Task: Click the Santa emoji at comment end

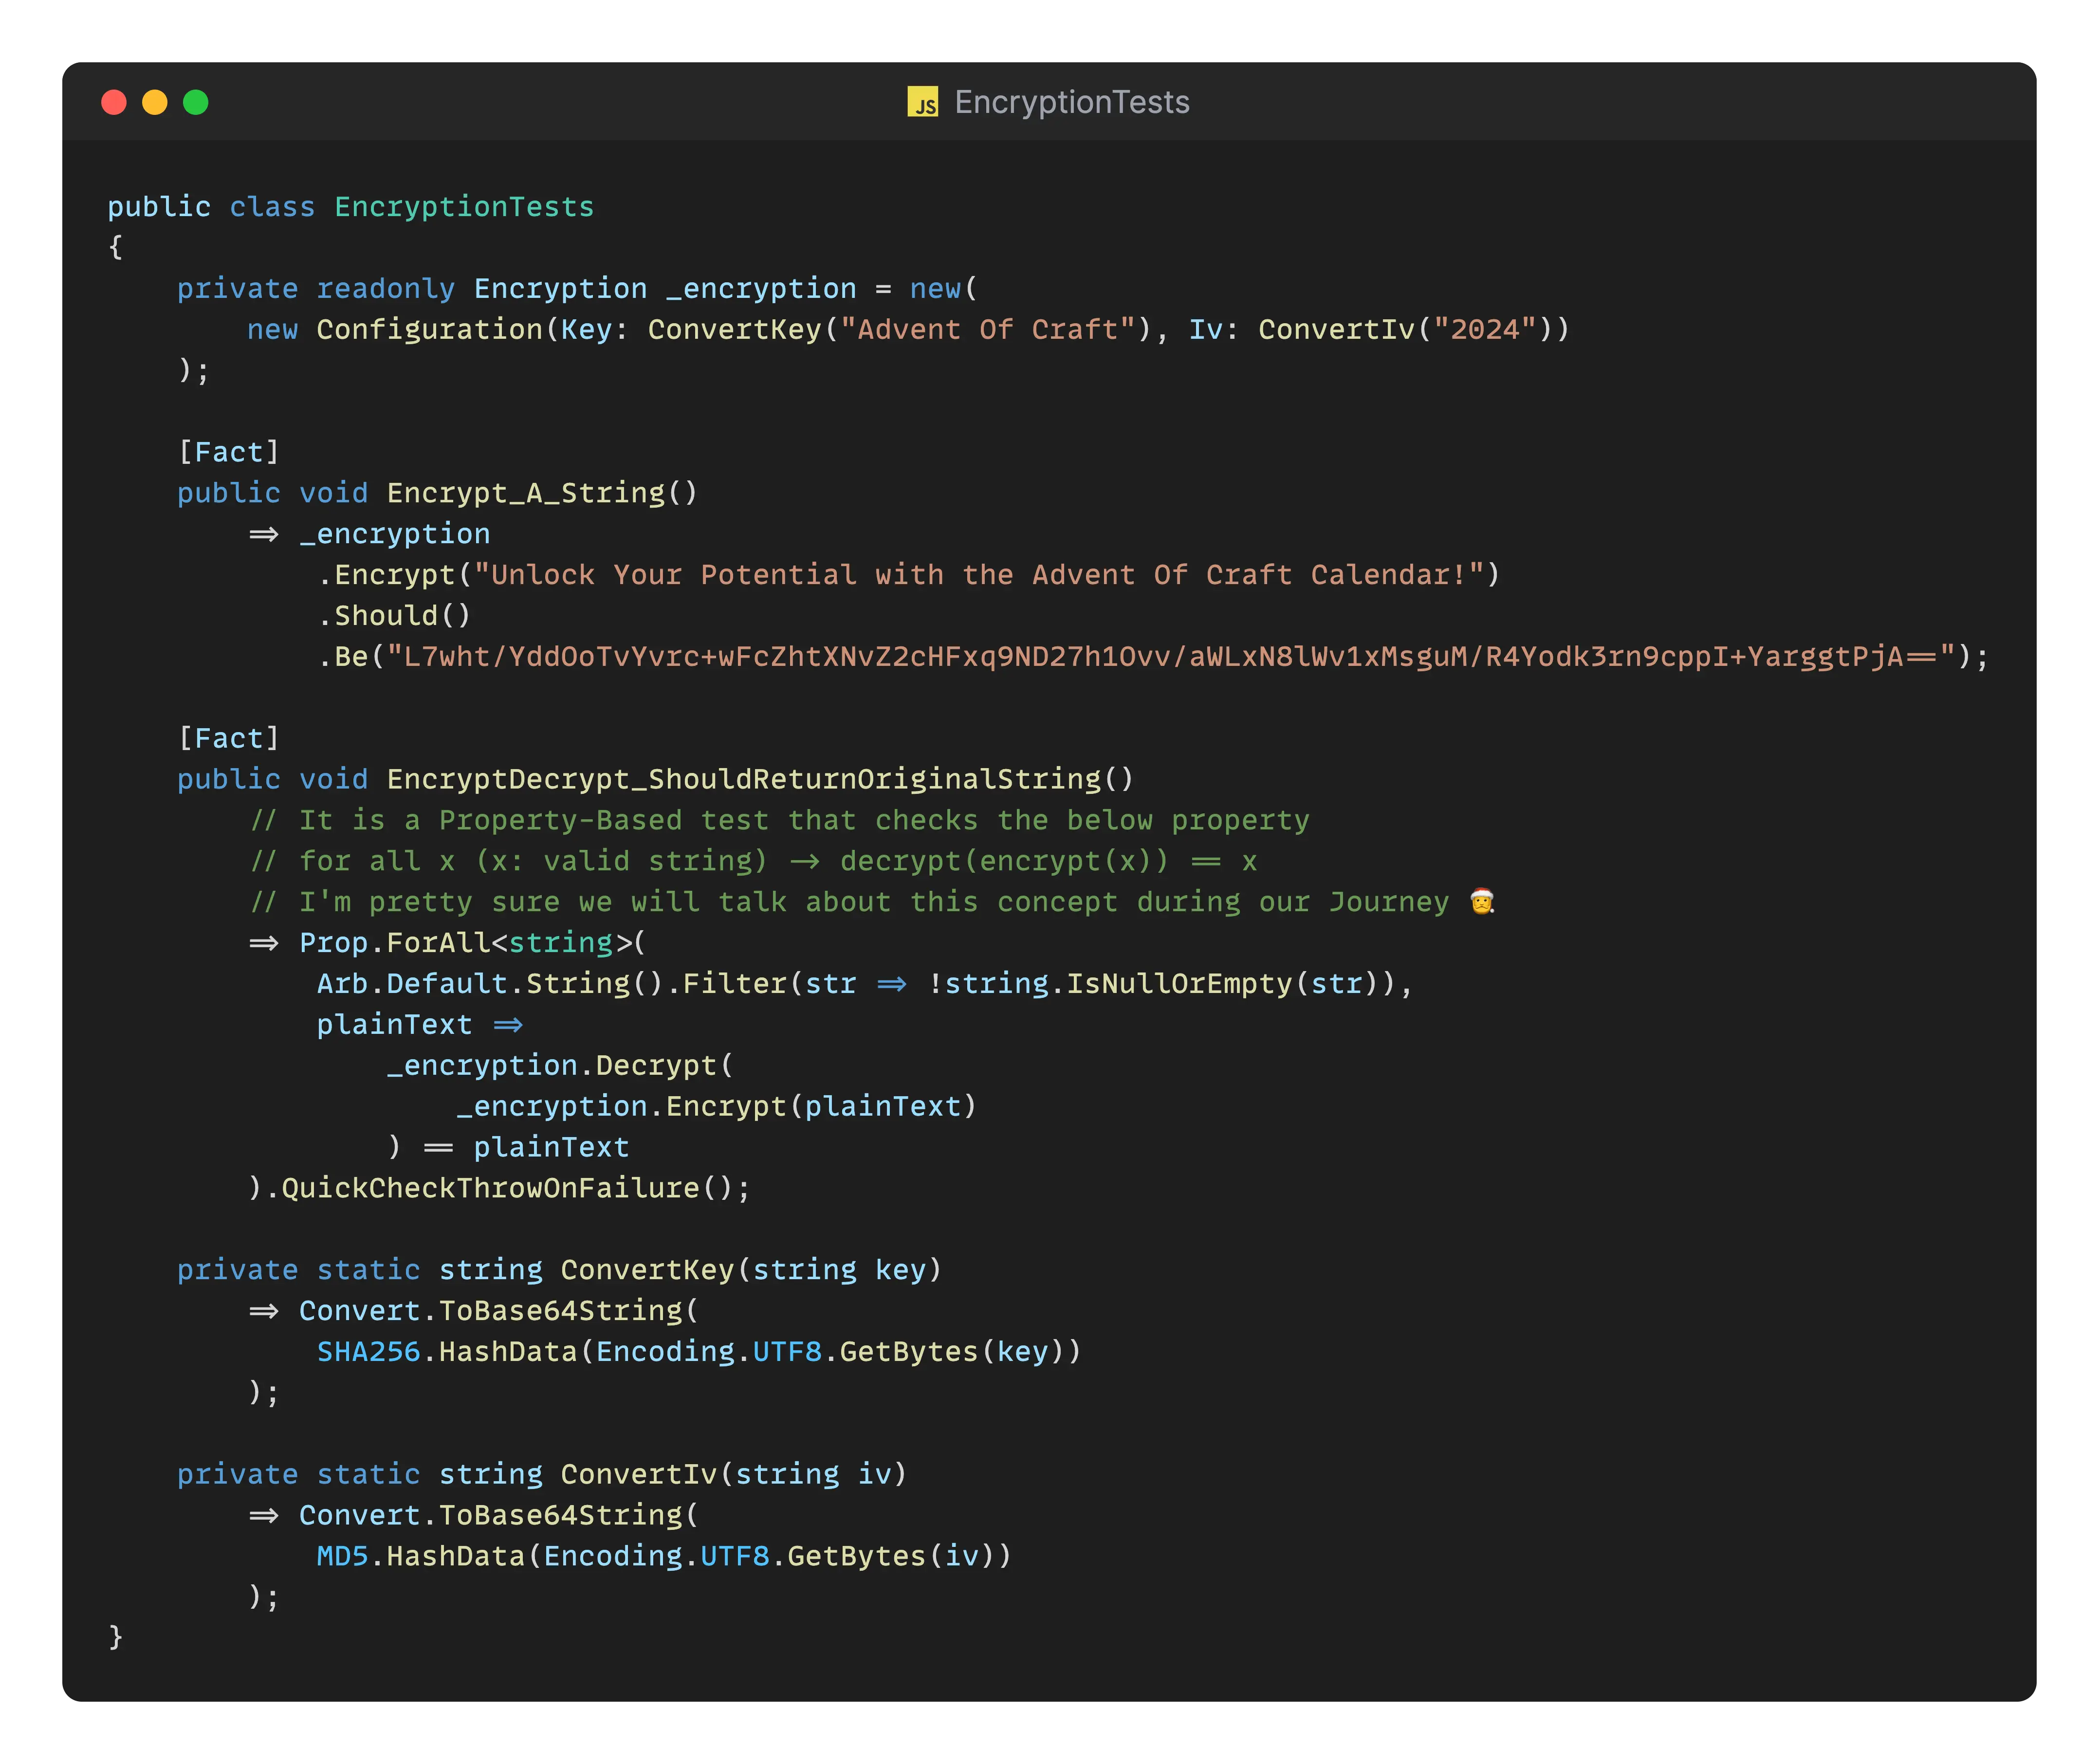Action: click(x=1482, y=902)
